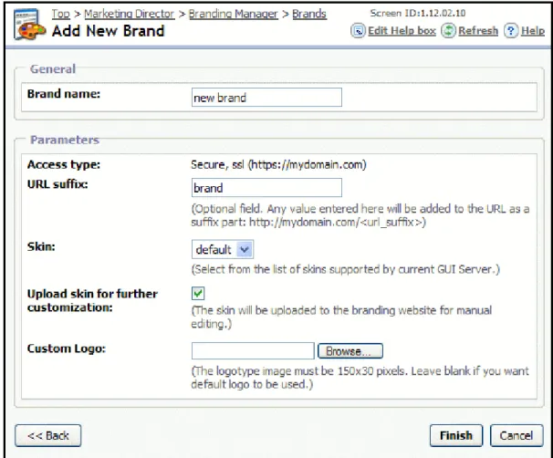
Task: Click the question mark Help icon
Action: 511,31
